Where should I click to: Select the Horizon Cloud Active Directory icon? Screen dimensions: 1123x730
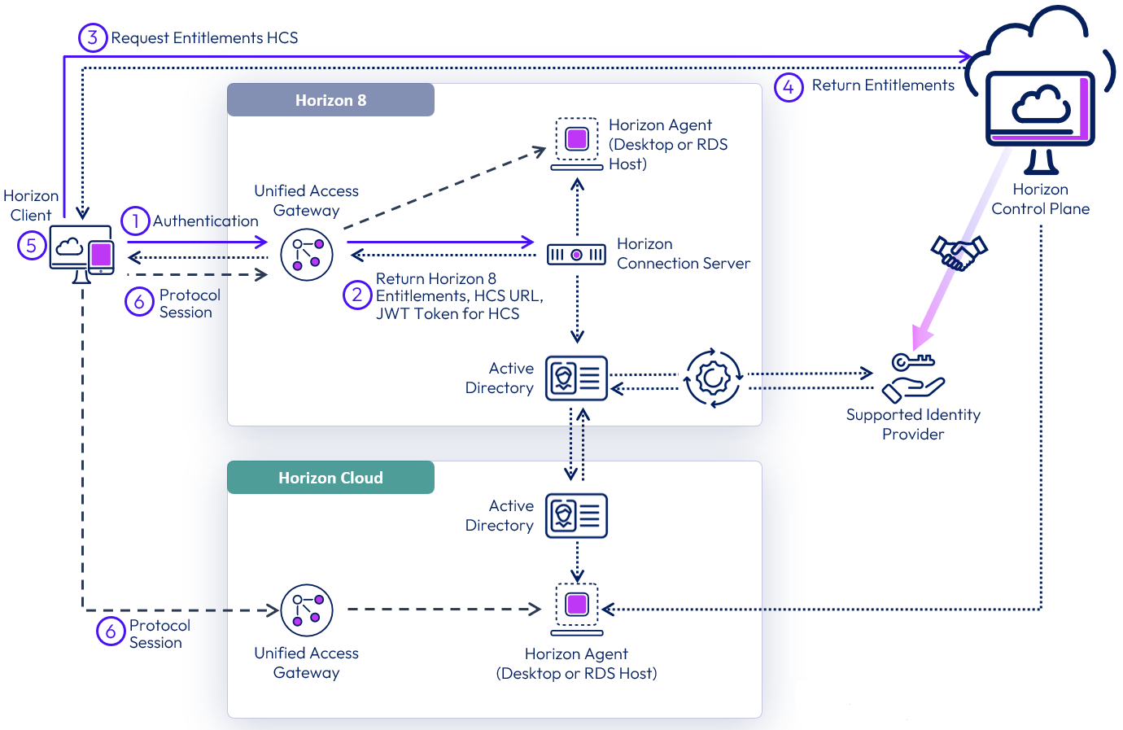click(576, 515)
